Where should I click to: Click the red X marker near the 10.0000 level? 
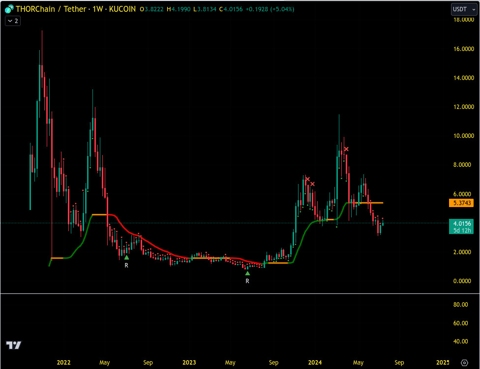pyautogui.click(x=346, y=149)
